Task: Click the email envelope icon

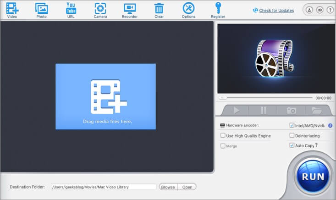Action: click(319, 10)
